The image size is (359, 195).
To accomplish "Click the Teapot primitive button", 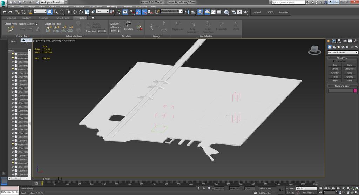I will [335, 80].
